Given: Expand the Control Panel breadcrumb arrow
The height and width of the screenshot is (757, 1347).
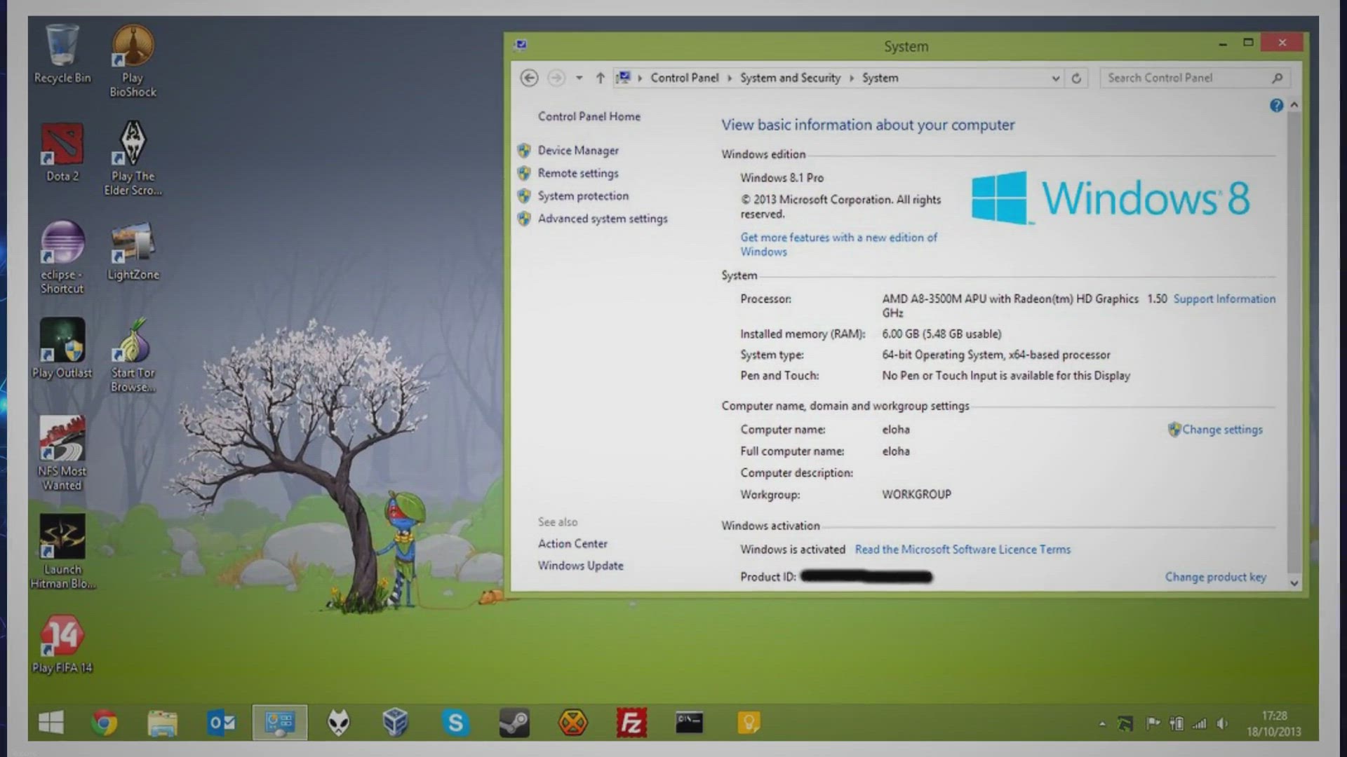Looking at the screenshot, I should coord(730,78).
